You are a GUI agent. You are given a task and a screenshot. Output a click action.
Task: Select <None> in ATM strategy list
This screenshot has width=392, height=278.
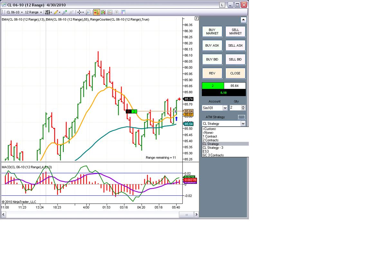pos(225,133)
